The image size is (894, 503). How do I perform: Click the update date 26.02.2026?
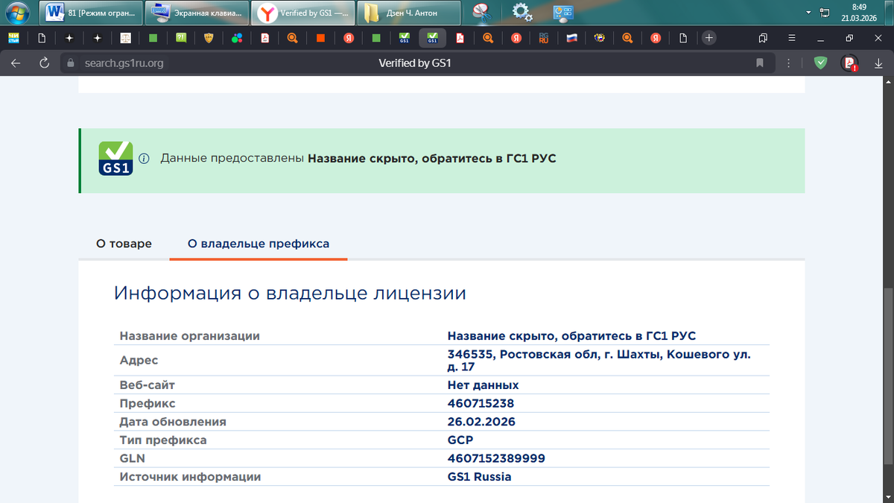coord(481,422)
